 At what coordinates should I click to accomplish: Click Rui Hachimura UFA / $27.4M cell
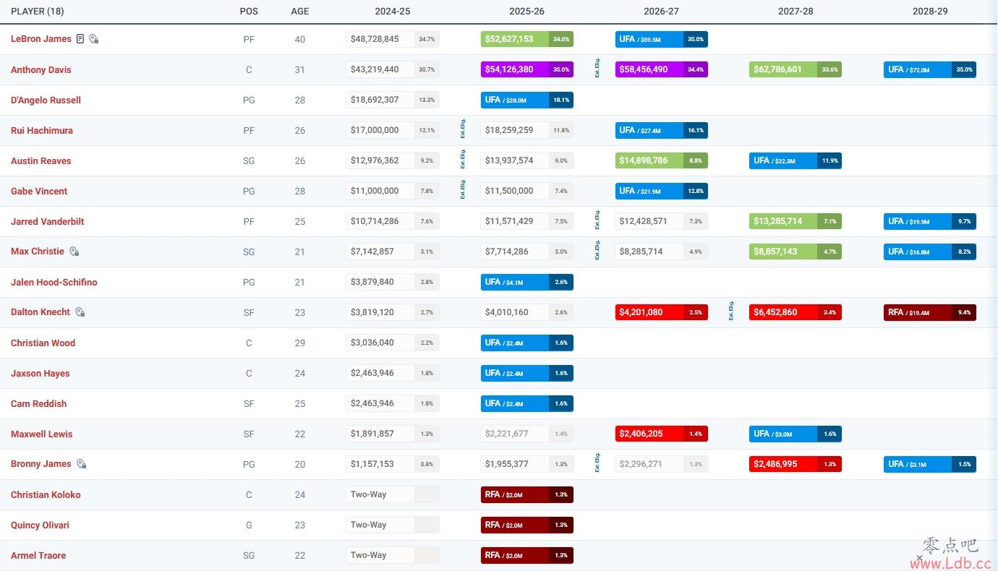pos(662,130)
